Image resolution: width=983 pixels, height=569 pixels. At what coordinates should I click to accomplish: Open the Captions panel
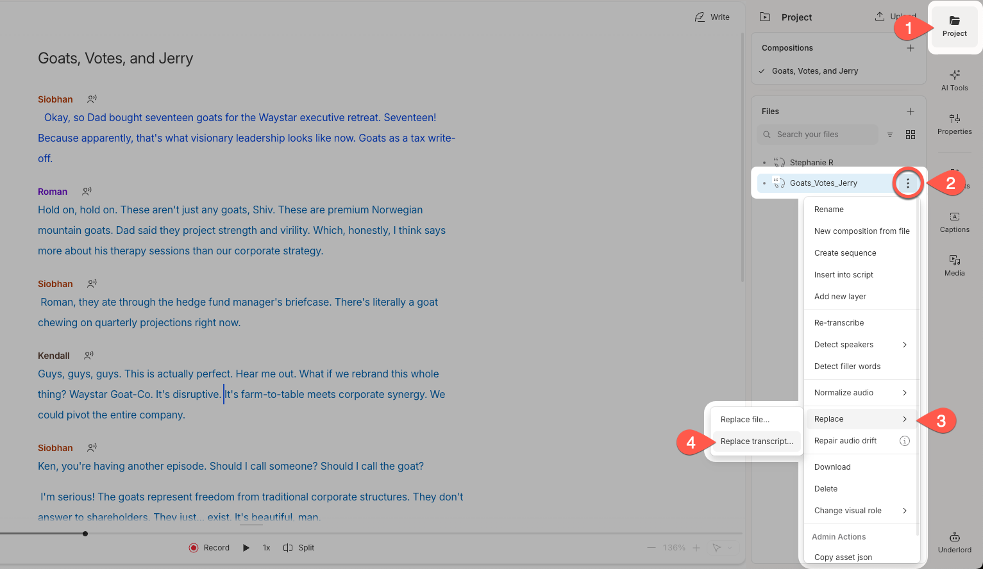[954, 223]
